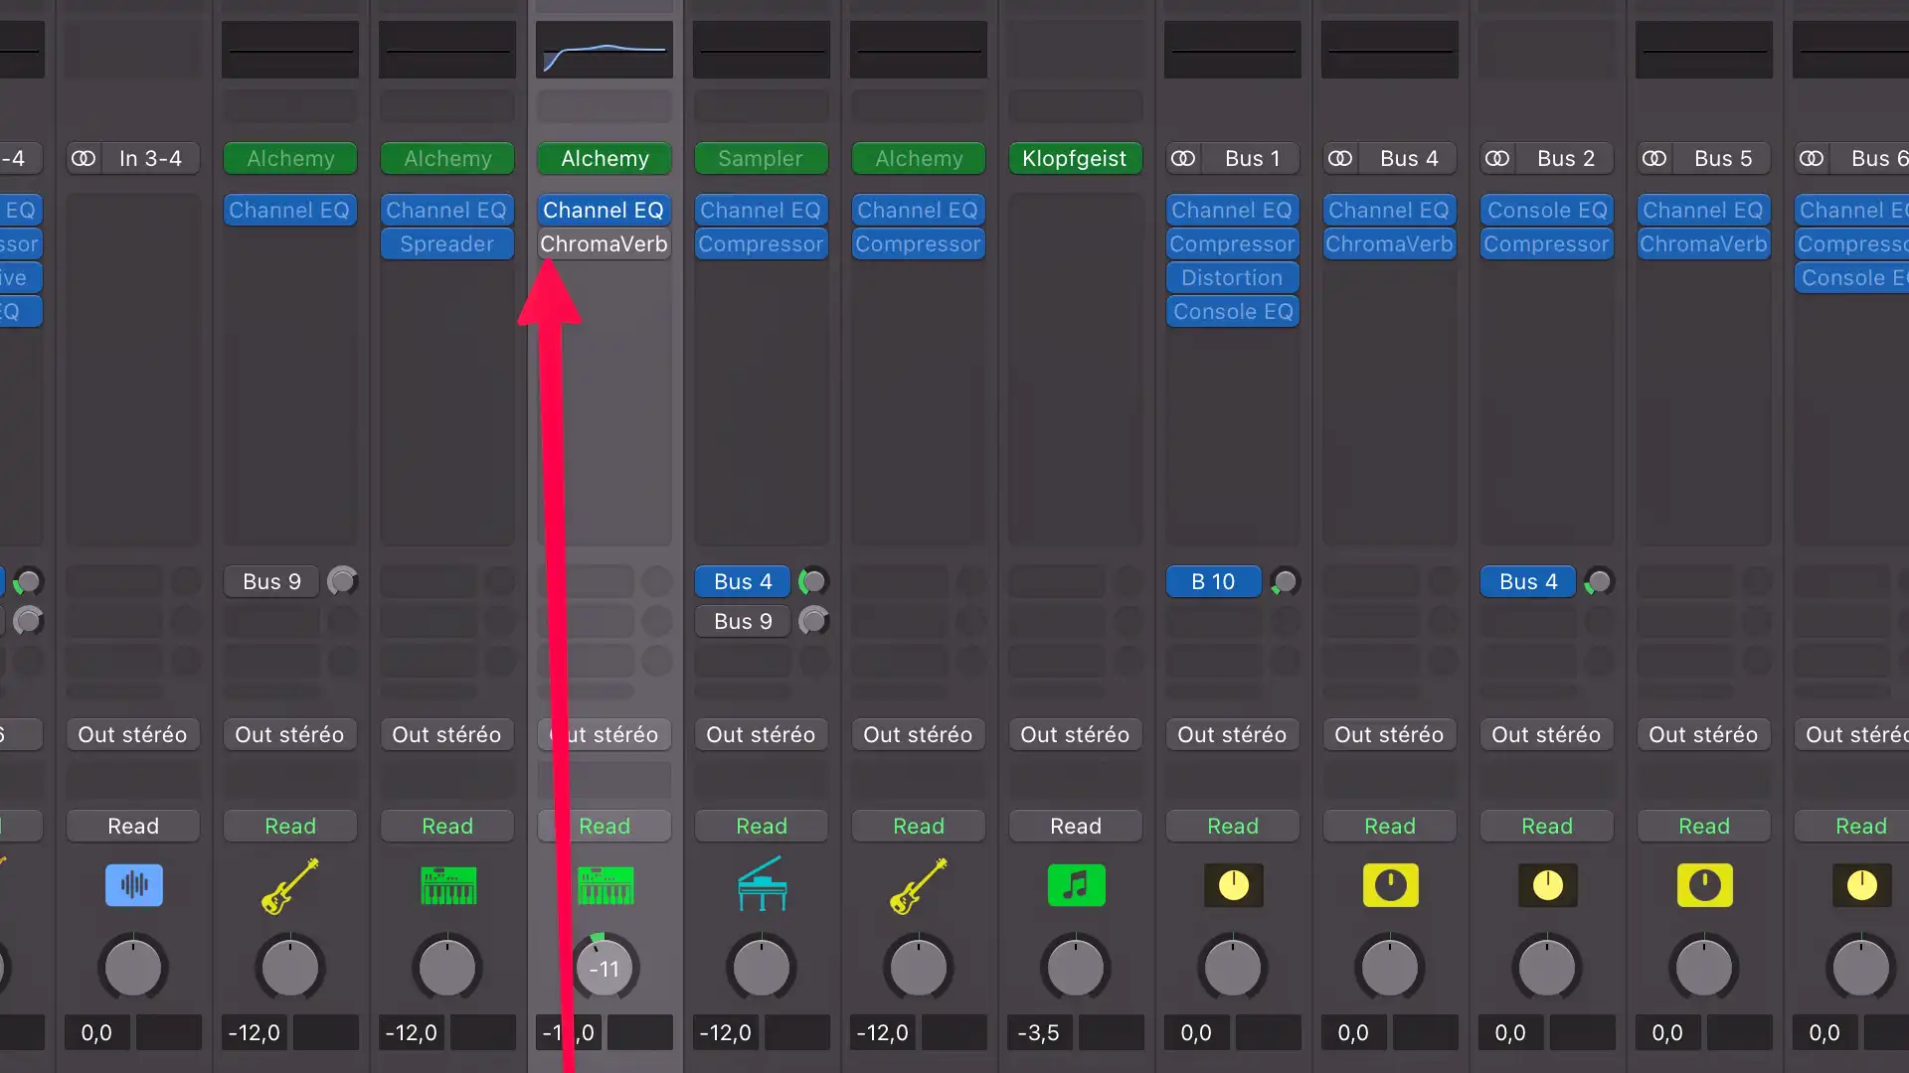
Task: Click the send level knob next to B 10
Action: click(1285, 581)
